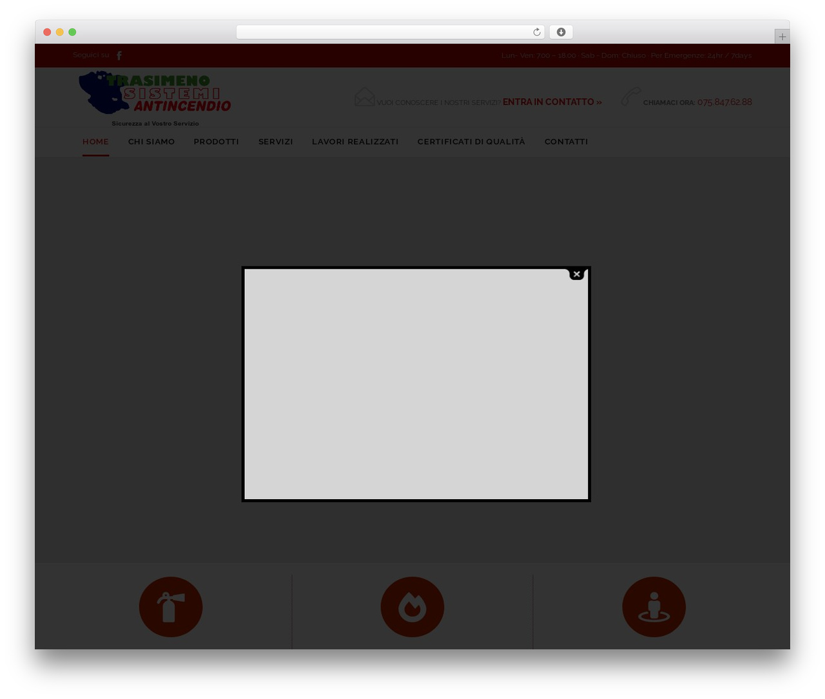Click the browser download arrow icon
The image size is (825, 699).
point(561,32)
